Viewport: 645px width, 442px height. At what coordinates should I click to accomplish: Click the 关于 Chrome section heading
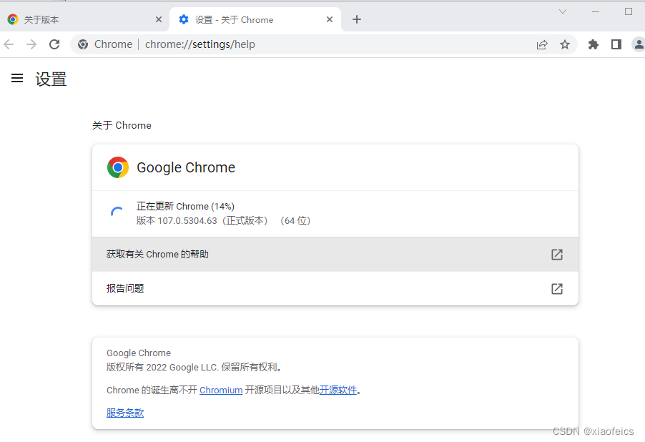coord(122,125)
